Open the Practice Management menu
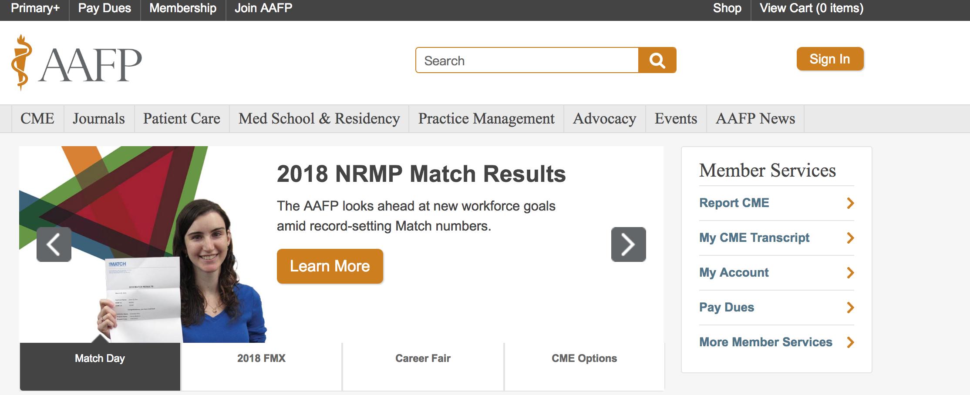 pos(486,119)
